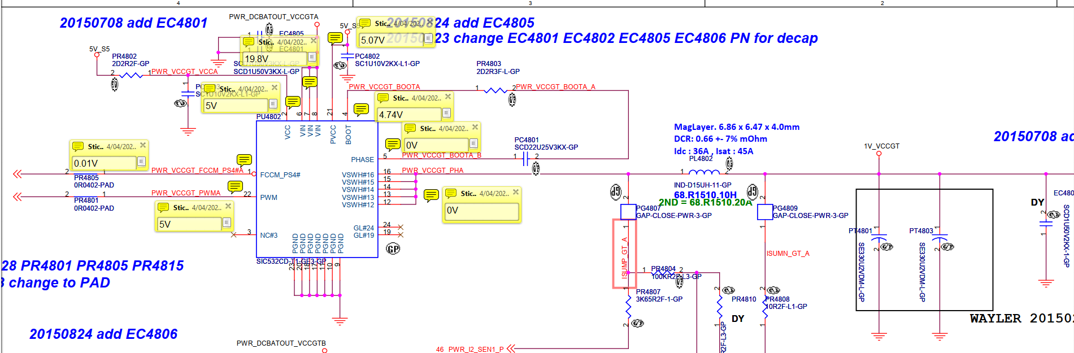Click the PU4802 component label
This screenshot has height=353, width=1074.
pos(268,117)
